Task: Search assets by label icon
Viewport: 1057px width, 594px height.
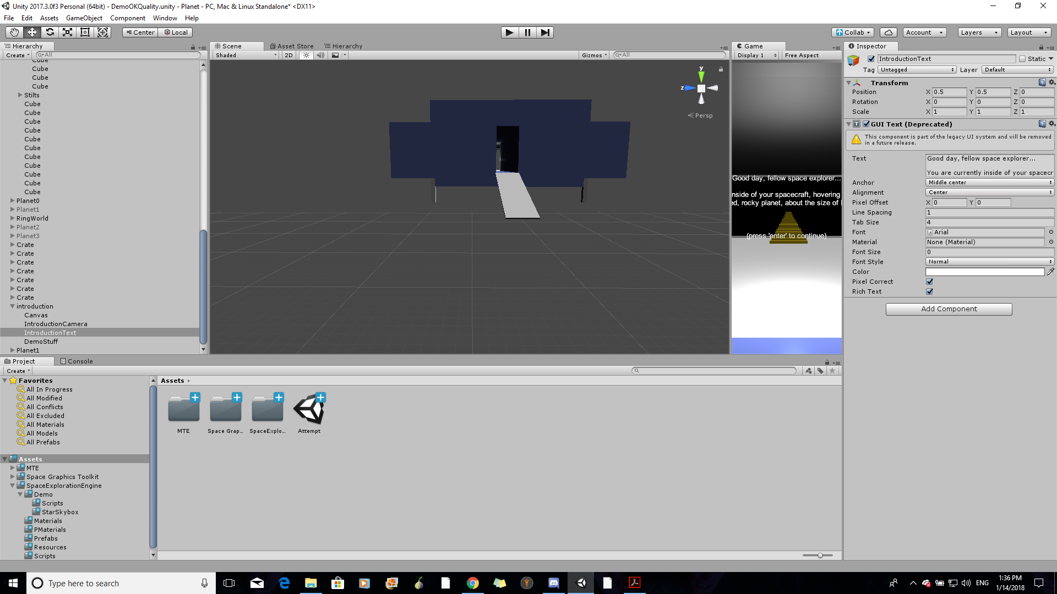Action: [x=820, y=371]
